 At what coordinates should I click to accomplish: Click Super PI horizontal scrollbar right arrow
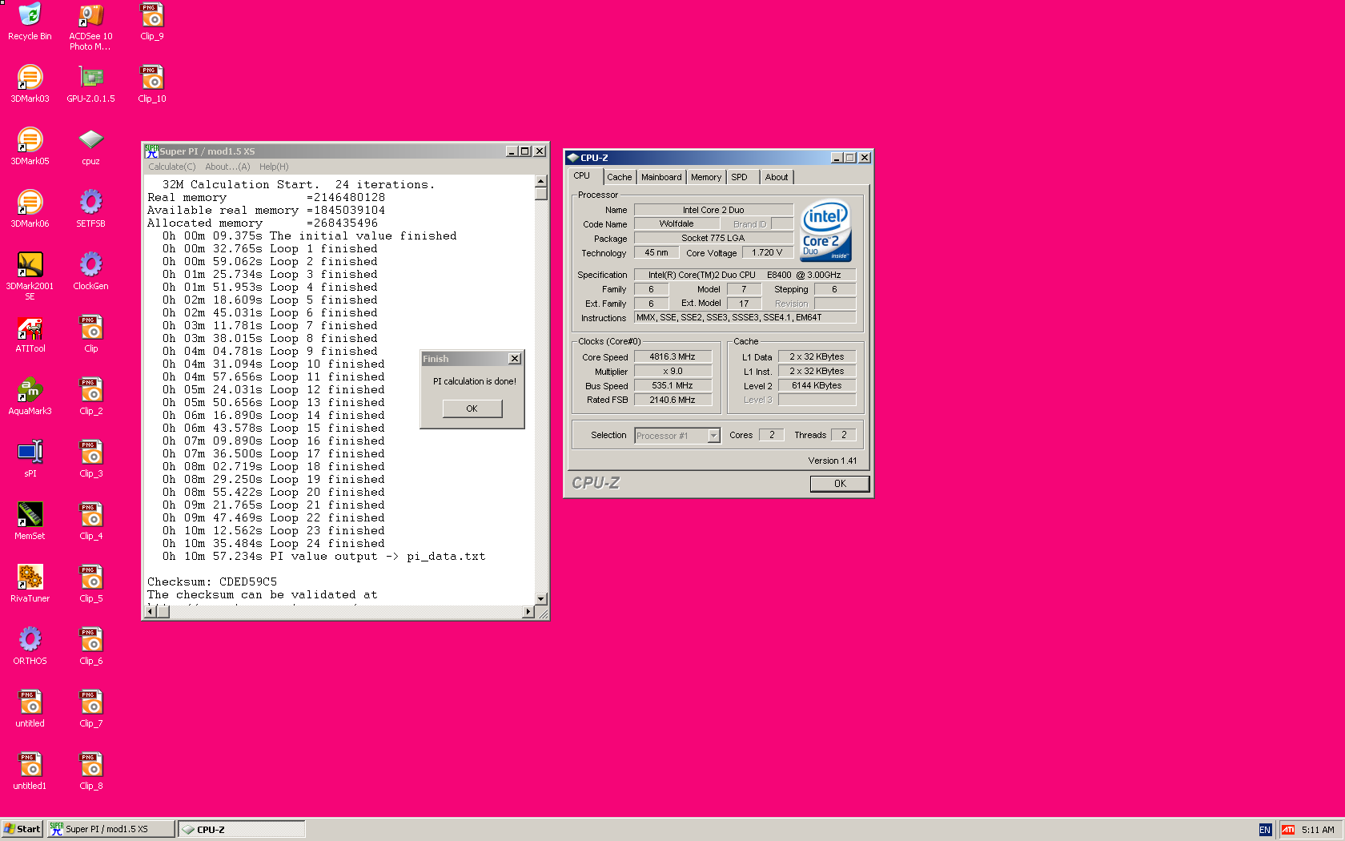528,612
